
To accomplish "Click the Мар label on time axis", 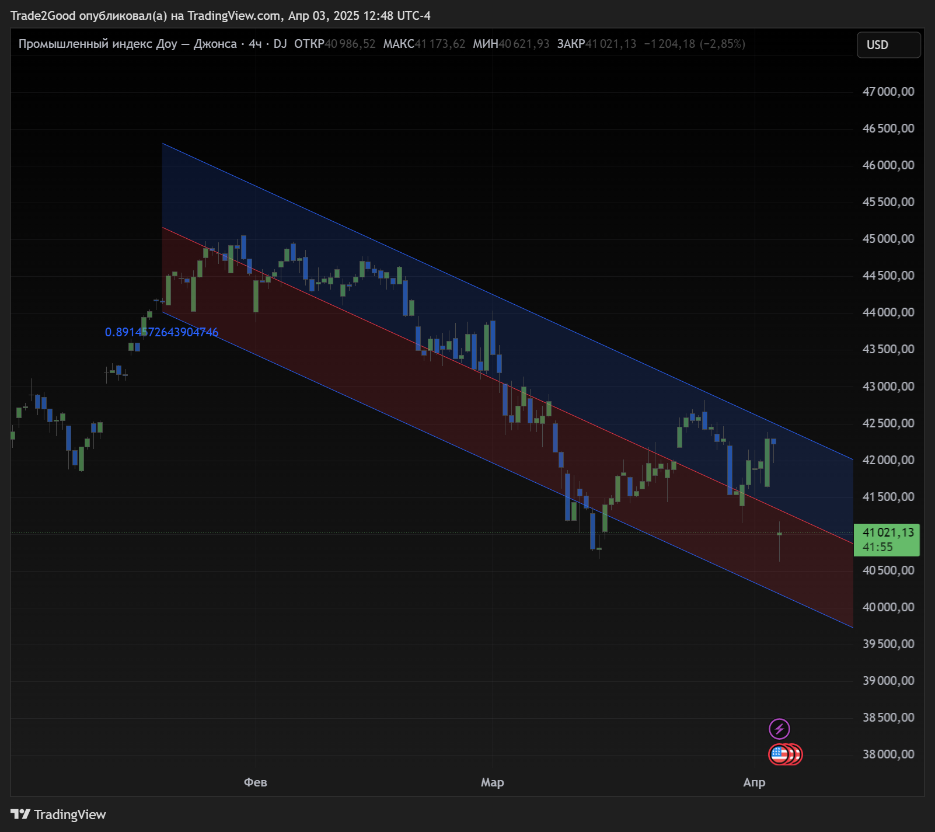I will coord(492,782).
